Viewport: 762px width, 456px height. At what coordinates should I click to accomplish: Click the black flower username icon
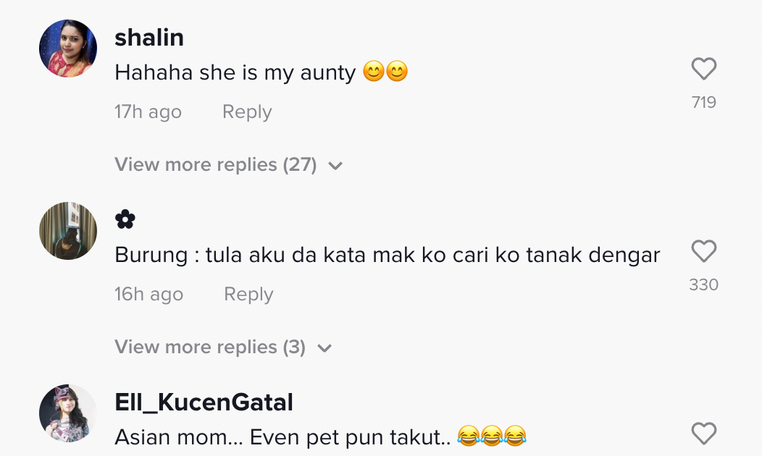click(125, 220)
